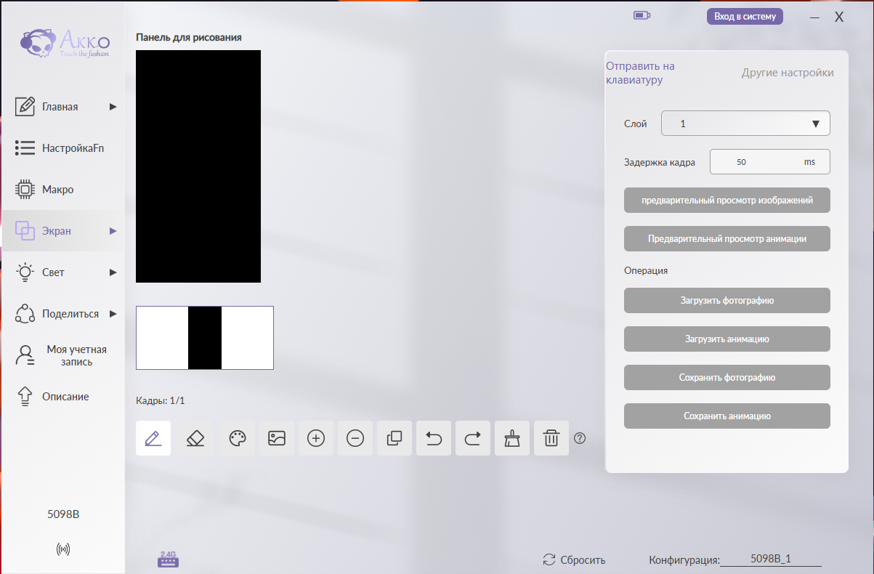The width and height of the screenshot is (874, 574).
Task: Duplicate the current frame
Action: coord(394,438)
